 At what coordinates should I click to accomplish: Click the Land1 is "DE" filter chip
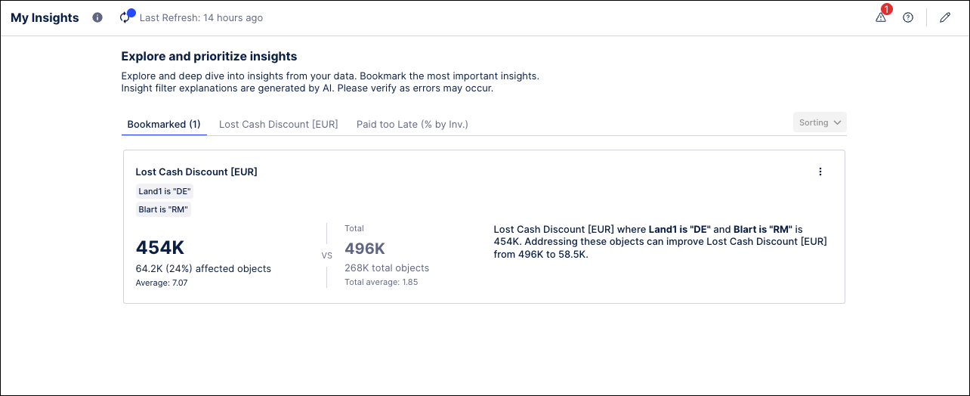tap(165, 191)
